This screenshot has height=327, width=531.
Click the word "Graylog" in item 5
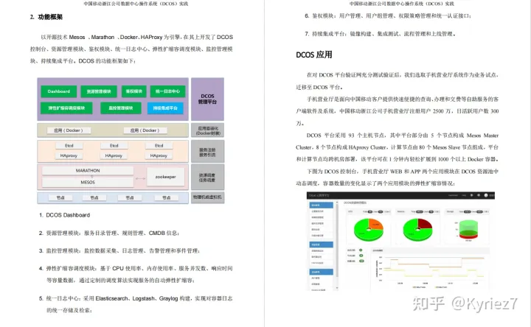[168, 298]
